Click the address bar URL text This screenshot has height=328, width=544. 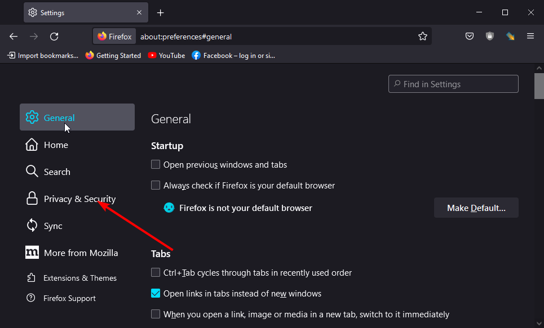click(186, 37)
